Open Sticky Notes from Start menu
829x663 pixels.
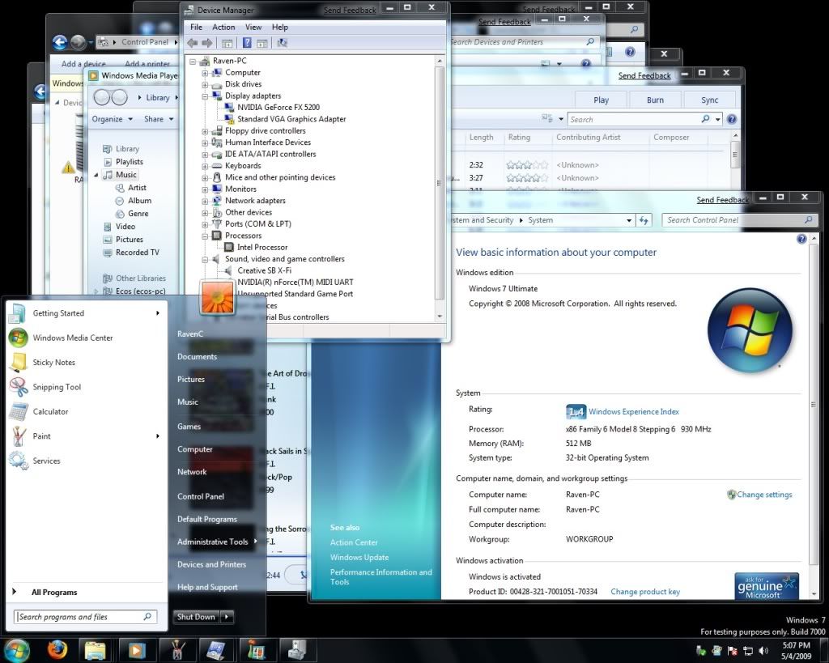coord(53,363)
